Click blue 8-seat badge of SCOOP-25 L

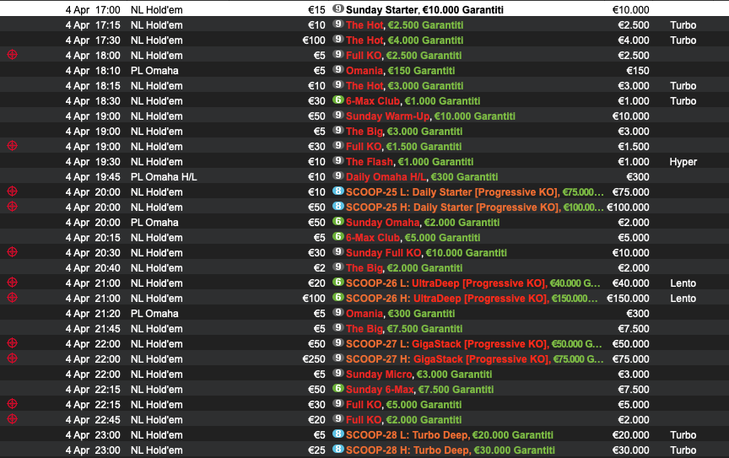pyautogui.click(x=338, y=191)
